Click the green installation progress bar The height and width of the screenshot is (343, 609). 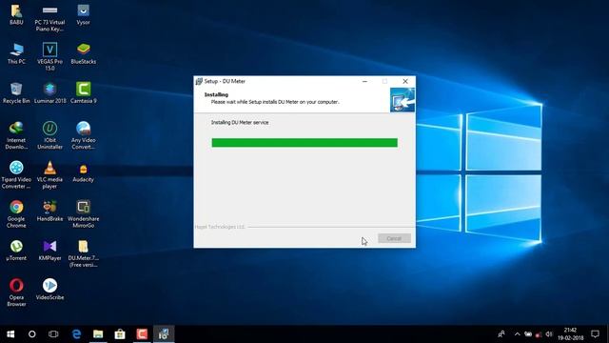(x=304, y=143)
